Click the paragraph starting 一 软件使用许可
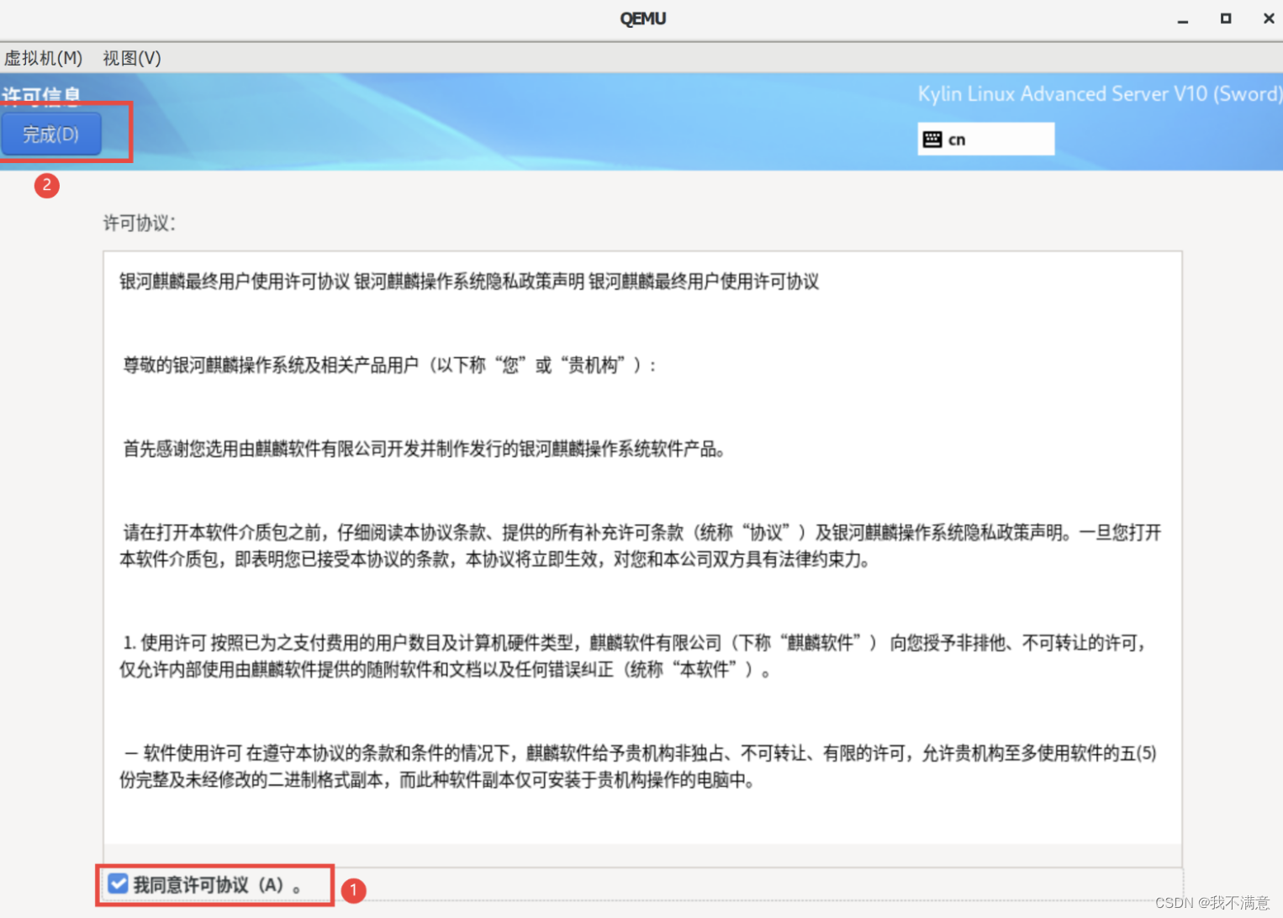Viewport: 1283px width, 918px height. tap(638, 767)
